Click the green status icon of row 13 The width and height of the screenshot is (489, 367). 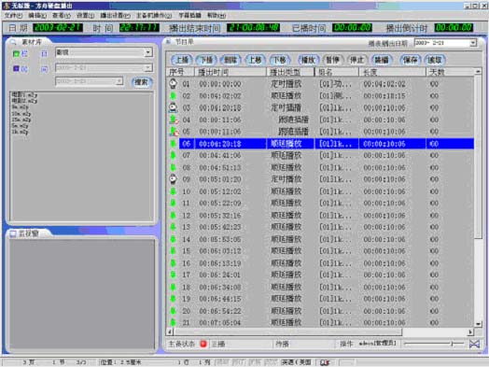(173, 227)
